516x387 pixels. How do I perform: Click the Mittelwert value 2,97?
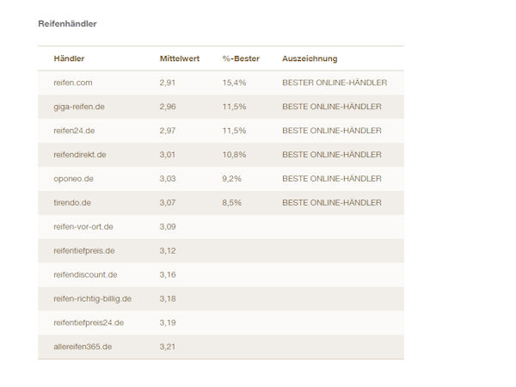point(168,131)
